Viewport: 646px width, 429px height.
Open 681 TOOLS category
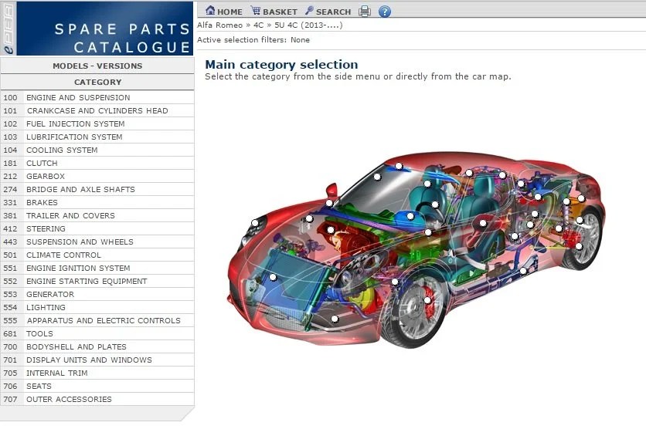pyautogui.click(x=97, y=334)
